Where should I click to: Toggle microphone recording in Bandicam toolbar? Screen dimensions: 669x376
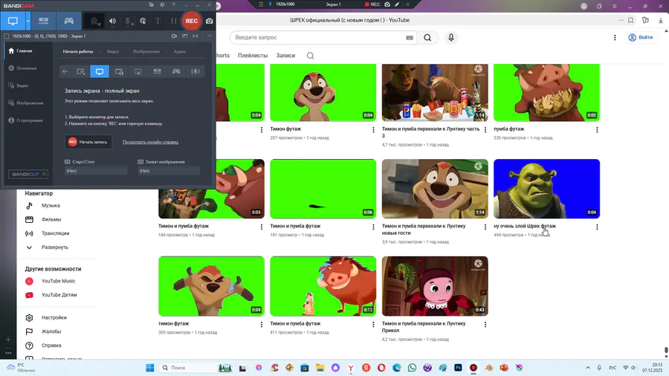pos(128,22)
